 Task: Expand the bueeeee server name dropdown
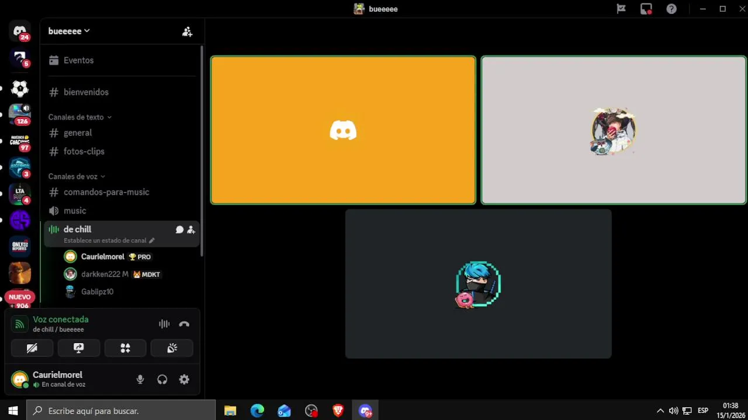(x=69, y=31)
